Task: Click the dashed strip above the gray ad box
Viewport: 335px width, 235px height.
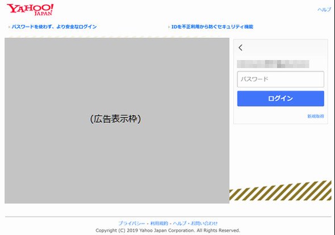Action: pyautogui.click(x=117, y=37)
